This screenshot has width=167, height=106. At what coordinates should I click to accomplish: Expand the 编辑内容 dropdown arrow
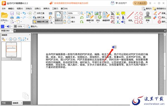(x=90, y=22)
